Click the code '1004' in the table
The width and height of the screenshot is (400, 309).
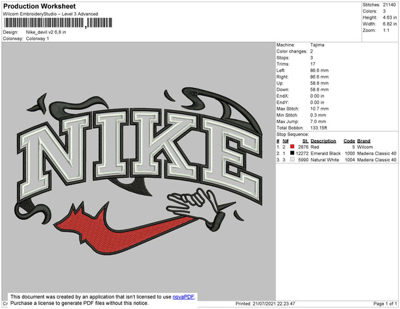point(349,160)
